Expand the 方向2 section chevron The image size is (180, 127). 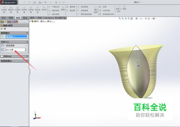point(27,56)
